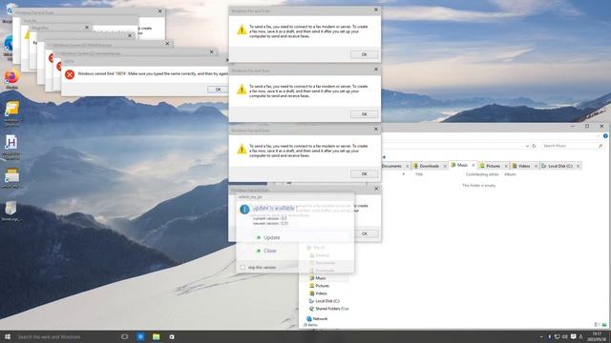Click OK in the 'Windows cannot find' error dialog
611x343 pixels.
tap(218, 90)
